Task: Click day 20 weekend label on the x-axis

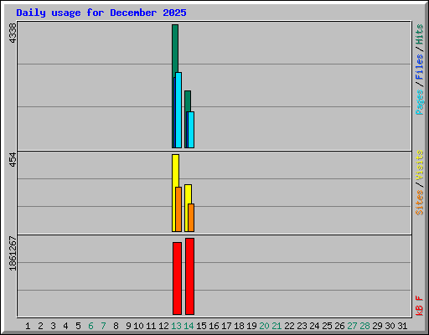Action: pos(264,326)
